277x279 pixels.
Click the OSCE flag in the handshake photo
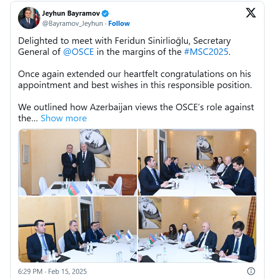(x=89, y=187)
